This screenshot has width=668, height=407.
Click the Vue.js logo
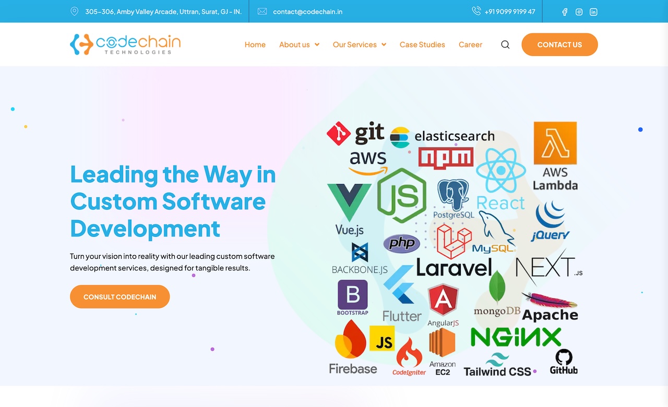coord(349,209)
